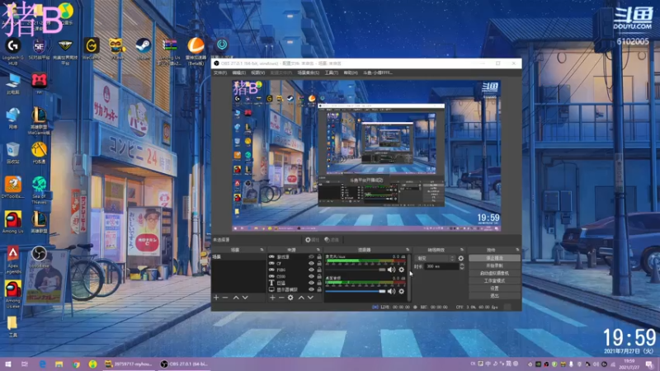Click the 时长 300 ms input field
Viewport: 660px width, 371px height.
click(441, 266)
